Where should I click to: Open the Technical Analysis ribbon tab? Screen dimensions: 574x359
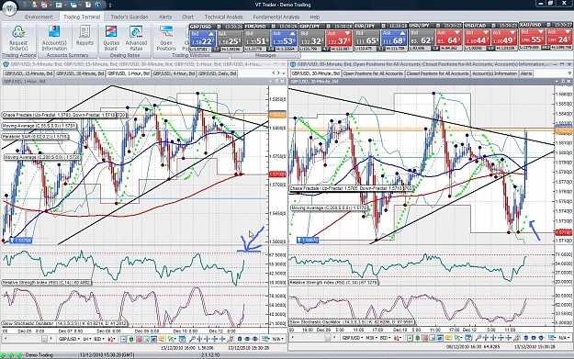(x=223, y=17)
